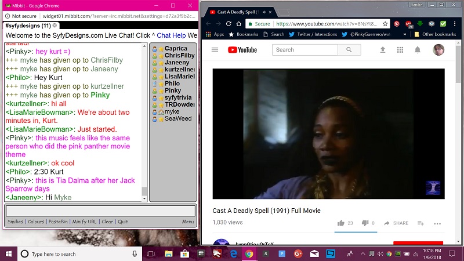
Task: Open the Search bookmark
Action: (274, 34)
